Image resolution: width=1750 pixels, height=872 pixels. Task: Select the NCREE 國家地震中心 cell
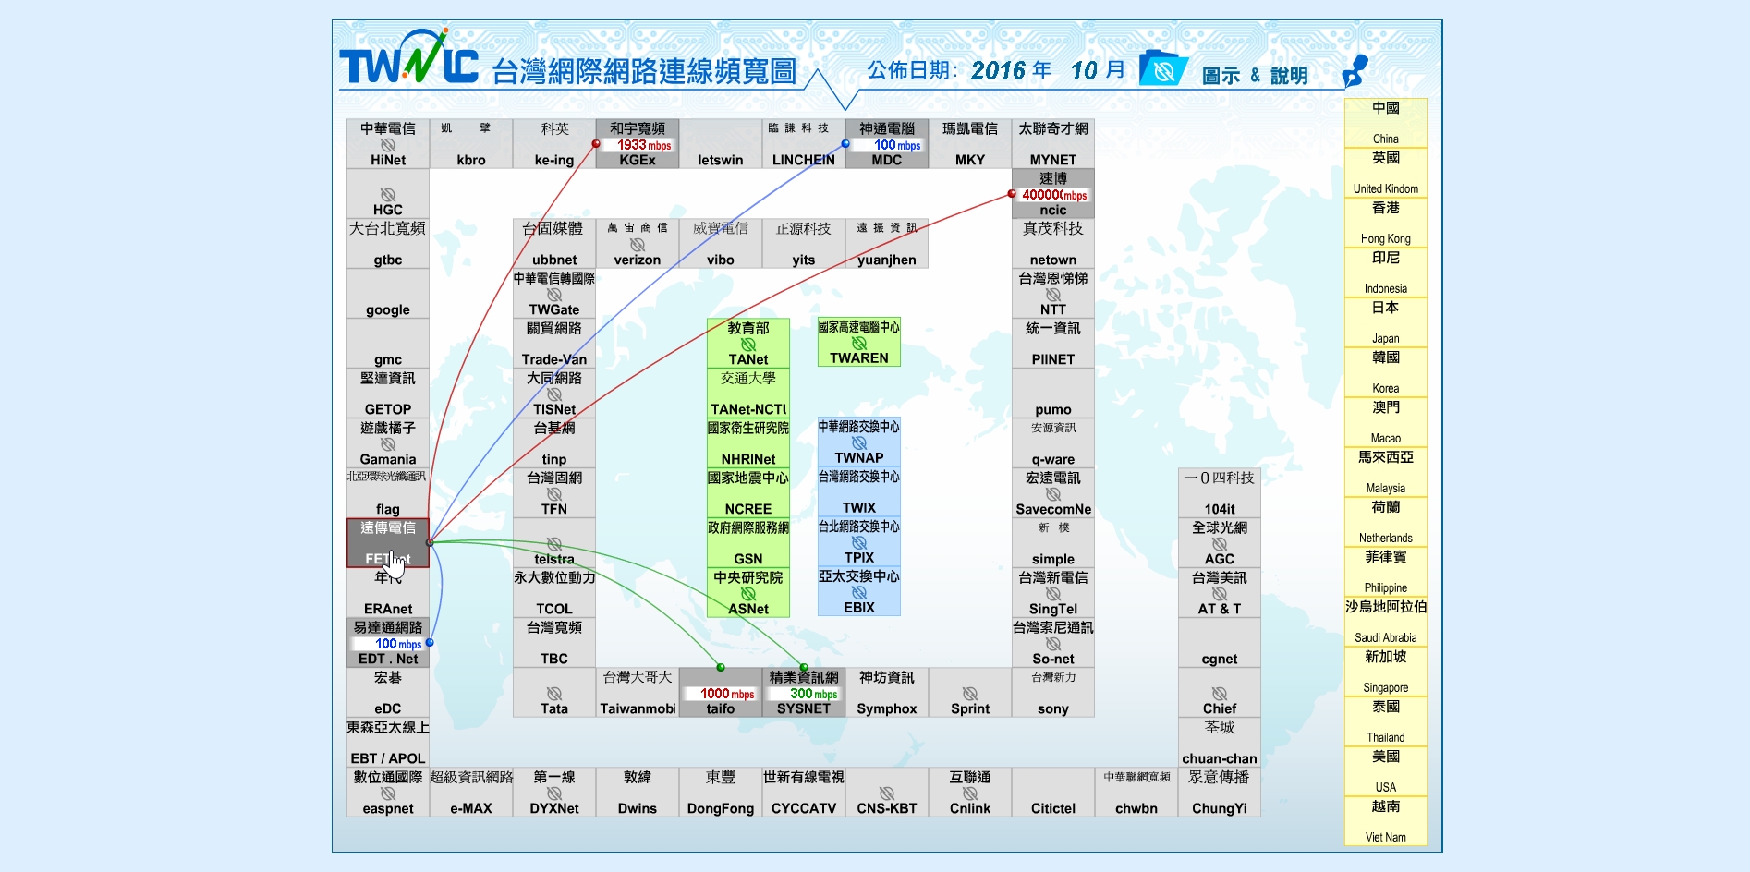tap(748, 493)
